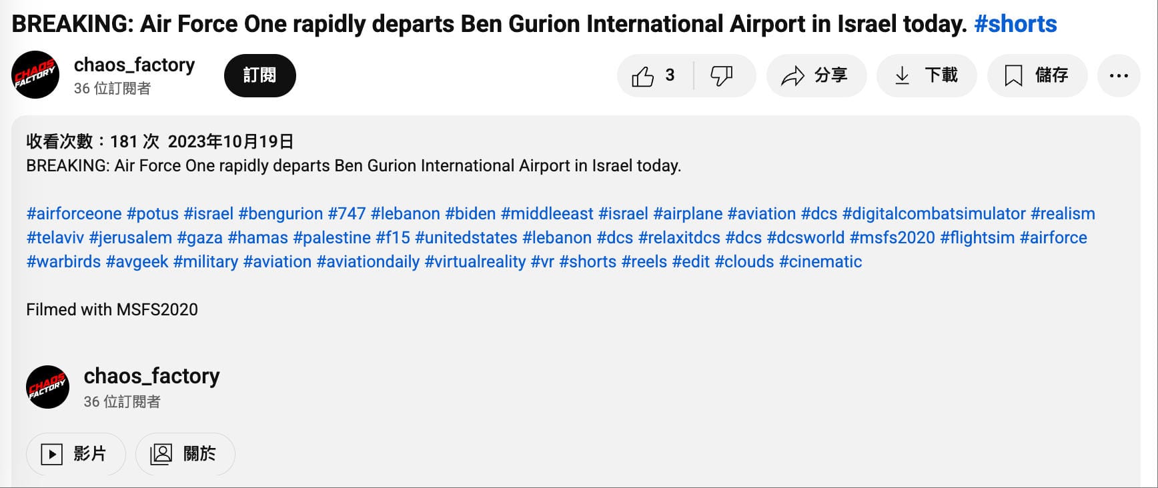Follow the #msfs2020 hashtag link
Image resolution: width=1158 pixels, height=488 pixels.
click(x=892, y=238)
